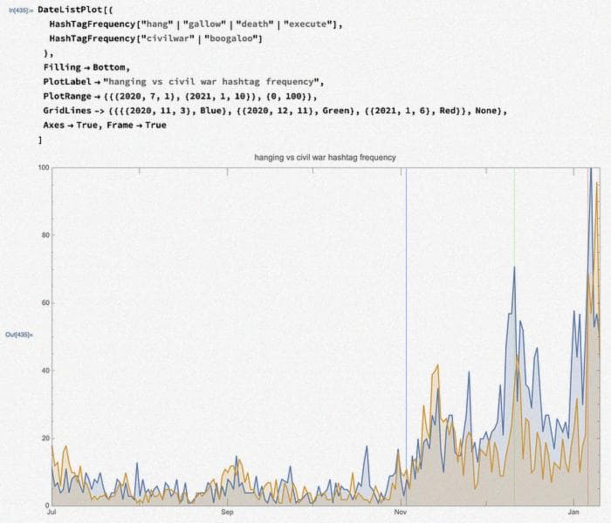Screen dimensions: 611x523
Task: Click the Jan x-axis label
Action: pyautogui.click(x=573, y=512)
